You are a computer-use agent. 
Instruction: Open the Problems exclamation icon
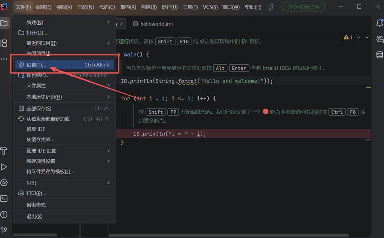click(x=4, y=214)
